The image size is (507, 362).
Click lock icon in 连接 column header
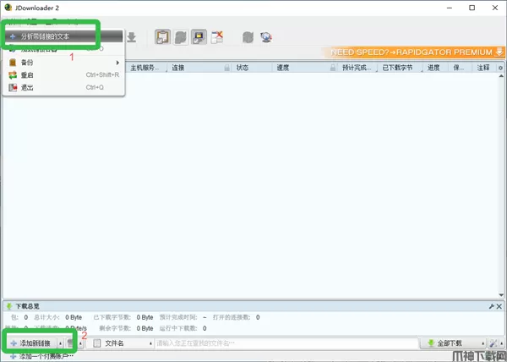[x=227, y=68]
